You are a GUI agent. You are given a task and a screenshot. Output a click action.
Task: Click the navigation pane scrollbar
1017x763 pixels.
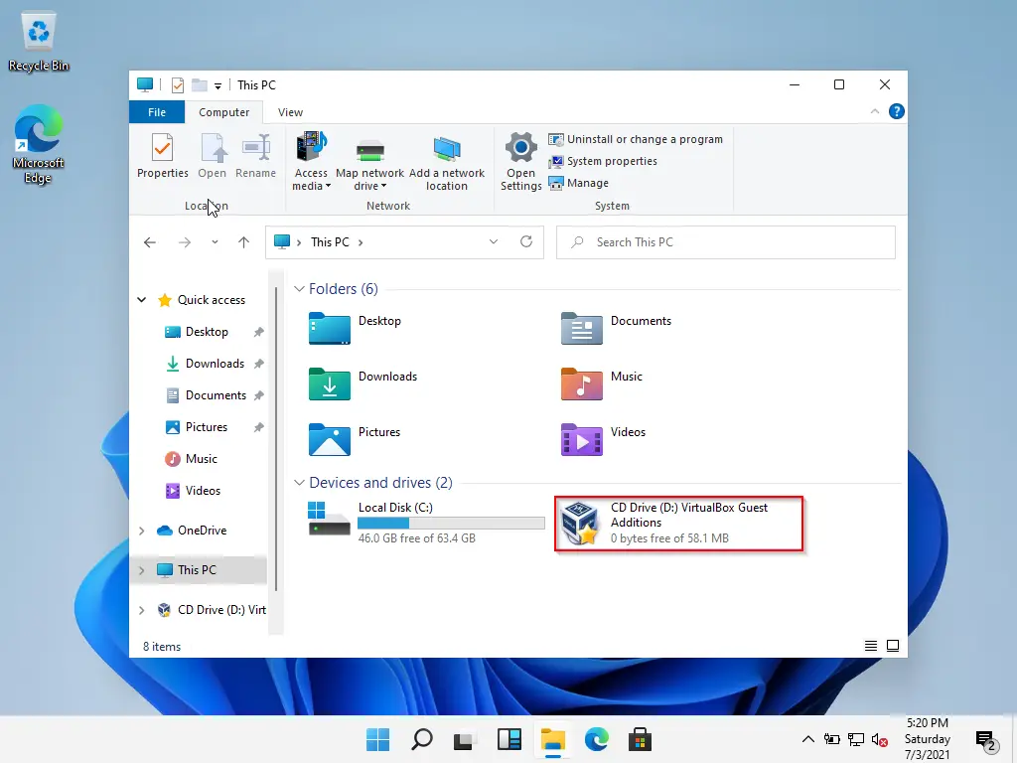276,438
